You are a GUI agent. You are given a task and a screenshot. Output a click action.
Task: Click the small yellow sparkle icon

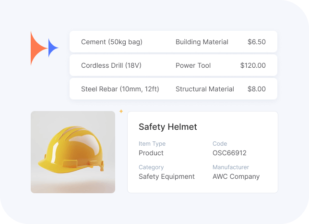121,112
